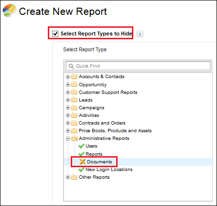Select the Users report type
Screen dimensions: 217x206
[91, 146]
